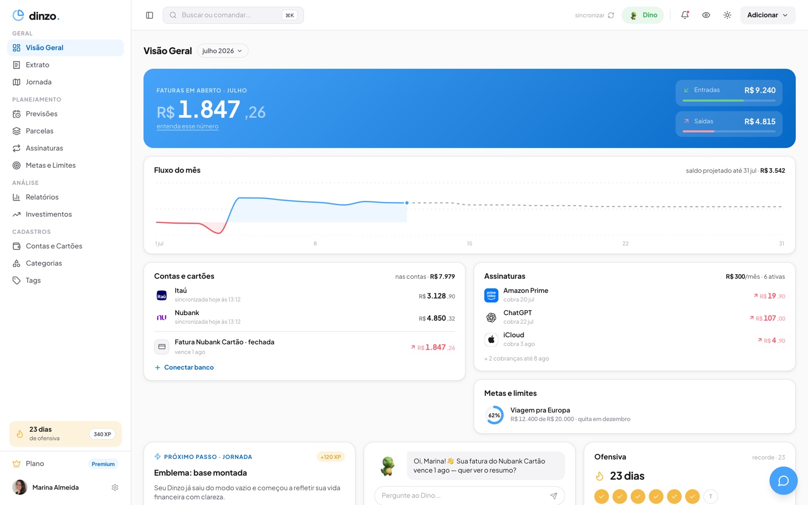Toggle light/dark theme sun icon
This screenshot has height=505, width=808.
(727, 15)
